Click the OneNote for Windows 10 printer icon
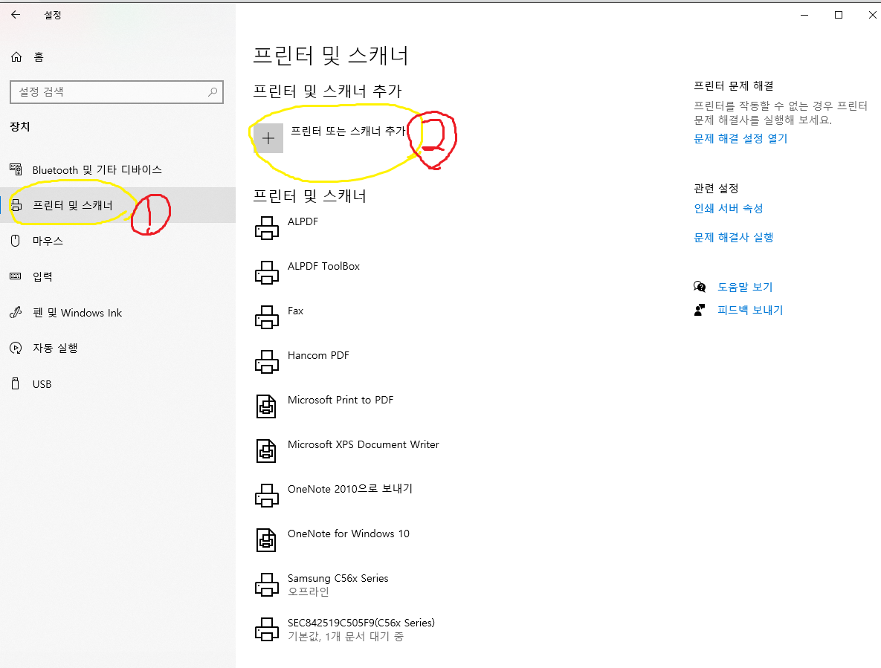Viewport: 881px width, 668px height. (x=267, y=540)
